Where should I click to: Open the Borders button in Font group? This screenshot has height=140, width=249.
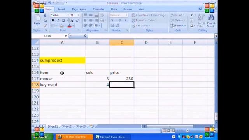tap(53, 26)
